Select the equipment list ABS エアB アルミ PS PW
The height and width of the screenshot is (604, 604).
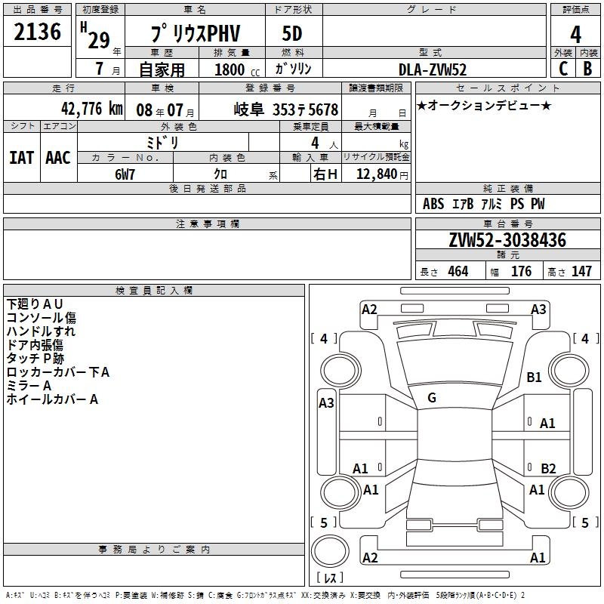pos(483,204)
